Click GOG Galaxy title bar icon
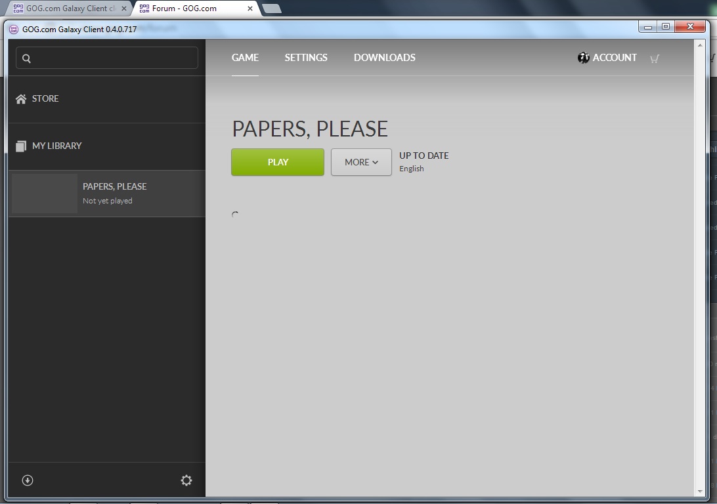The height and width of the screenshot is (504, 717). (x=14, y=30)
